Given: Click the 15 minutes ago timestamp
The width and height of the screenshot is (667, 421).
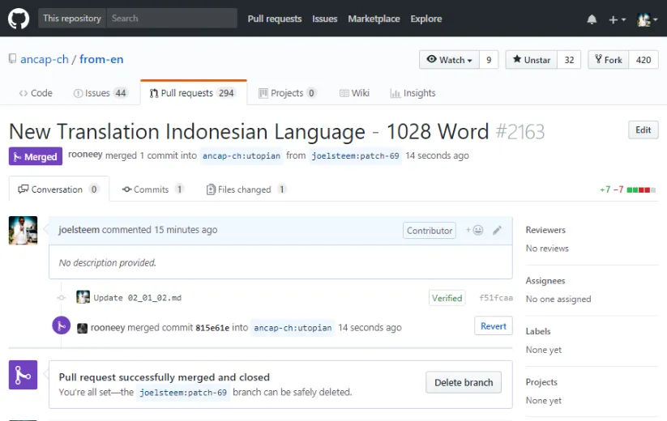Looking at the screenshot, I should (186, 230).
